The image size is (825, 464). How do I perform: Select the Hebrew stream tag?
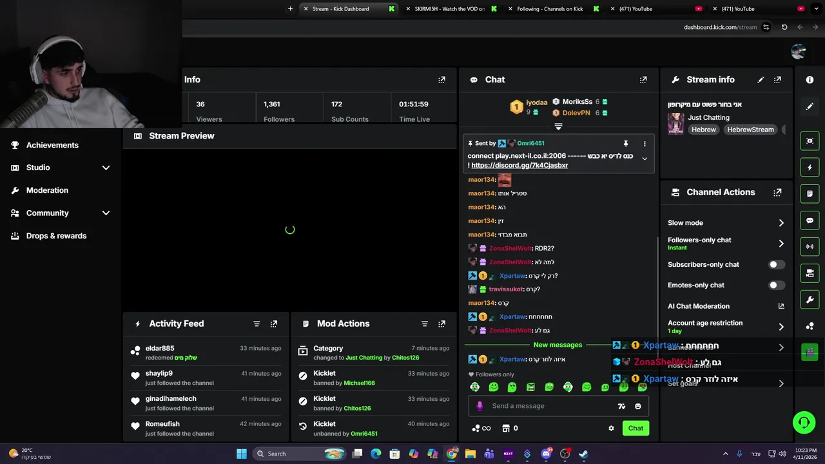click(704, 130)
